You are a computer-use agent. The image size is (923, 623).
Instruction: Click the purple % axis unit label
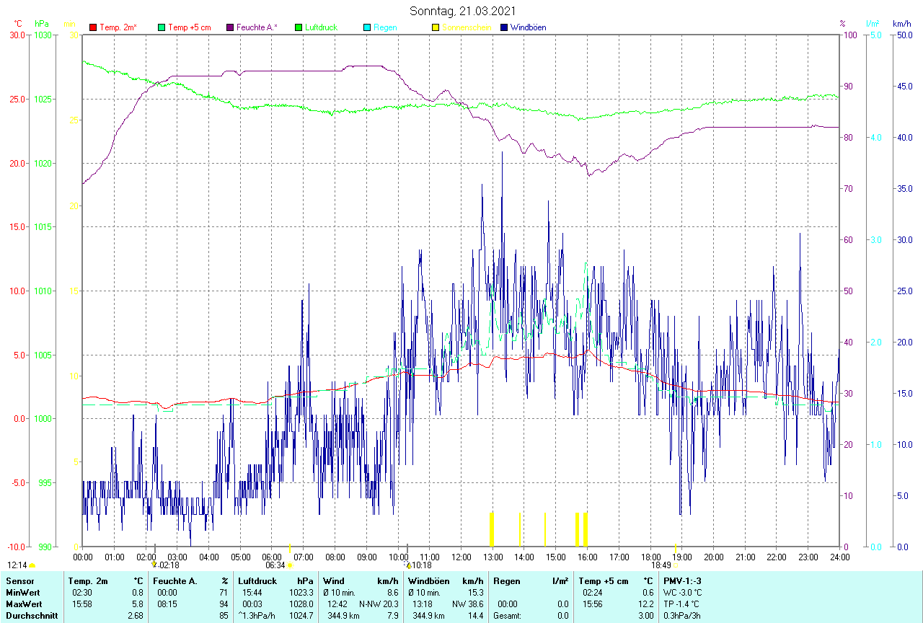[842, 24]
